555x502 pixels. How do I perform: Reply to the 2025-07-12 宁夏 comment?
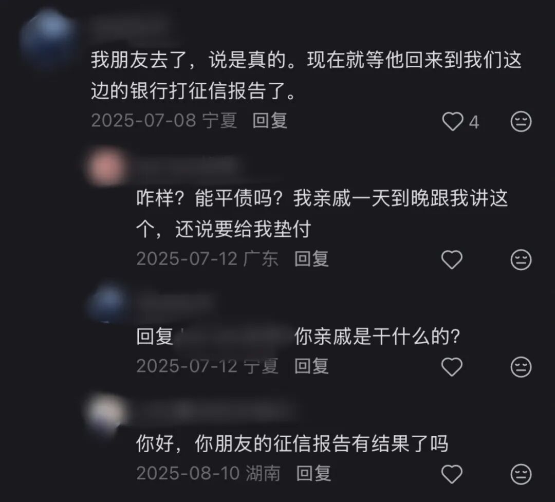pos(311,366)
